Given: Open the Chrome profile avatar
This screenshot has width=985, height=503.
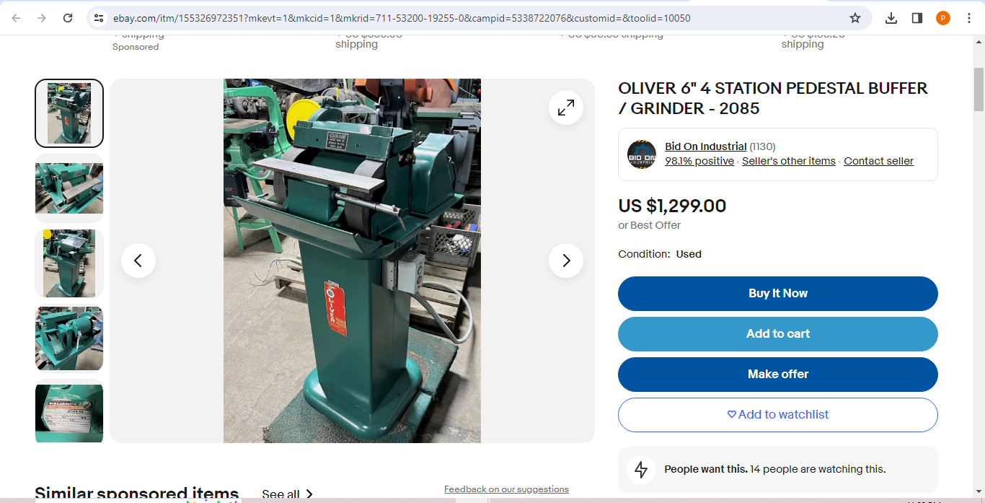Looking at the screenshot, I should [943, 18].
